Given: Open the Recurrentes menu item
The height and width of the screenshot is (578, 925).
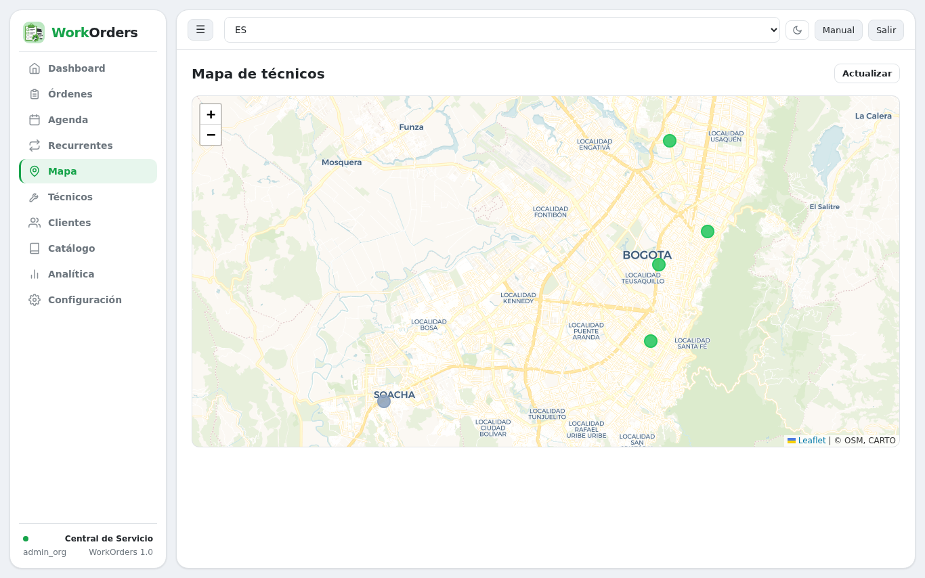Looking at the screenshot, I should (88, 146).
